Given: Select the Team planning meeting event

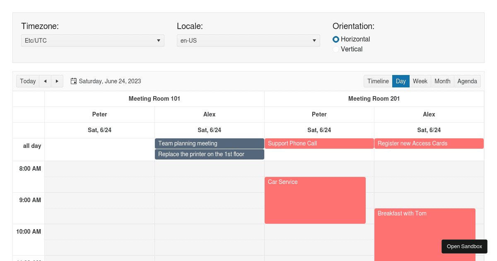Looking at the screenshot, I should coord(209,143).
